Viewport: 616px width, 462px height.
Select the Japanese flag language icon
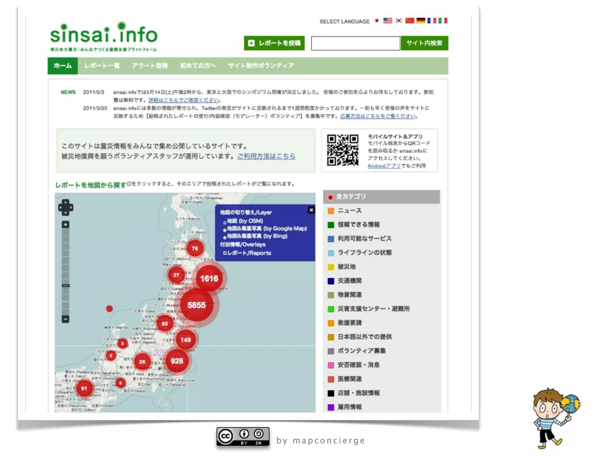[377, 21]
